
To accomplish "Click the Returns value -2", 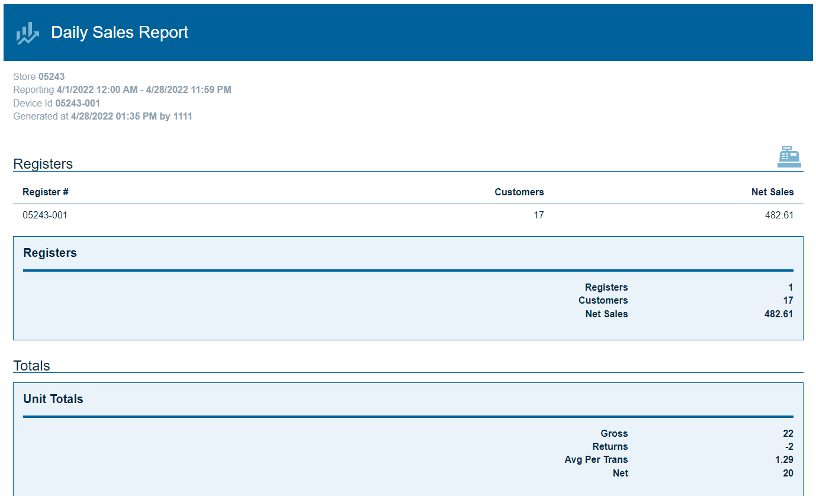I will click(788, 447).
